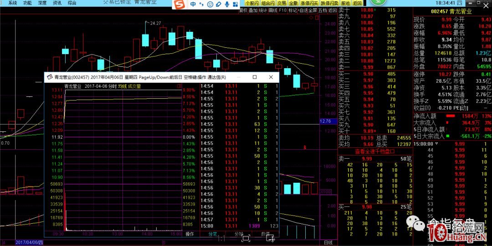This screenshot has height=246, width=492.
Task: Click the yellow 组合闪 button
Action: 267,3
